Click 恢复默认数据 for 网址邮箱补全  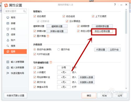click(86, 77)
